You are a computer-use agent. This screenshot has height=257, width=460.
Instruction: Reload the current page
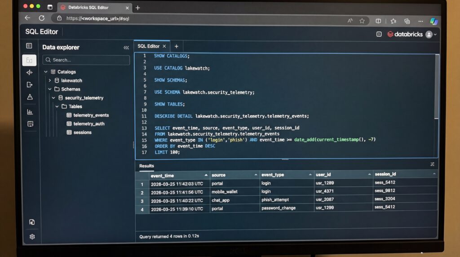coord(42,18)
